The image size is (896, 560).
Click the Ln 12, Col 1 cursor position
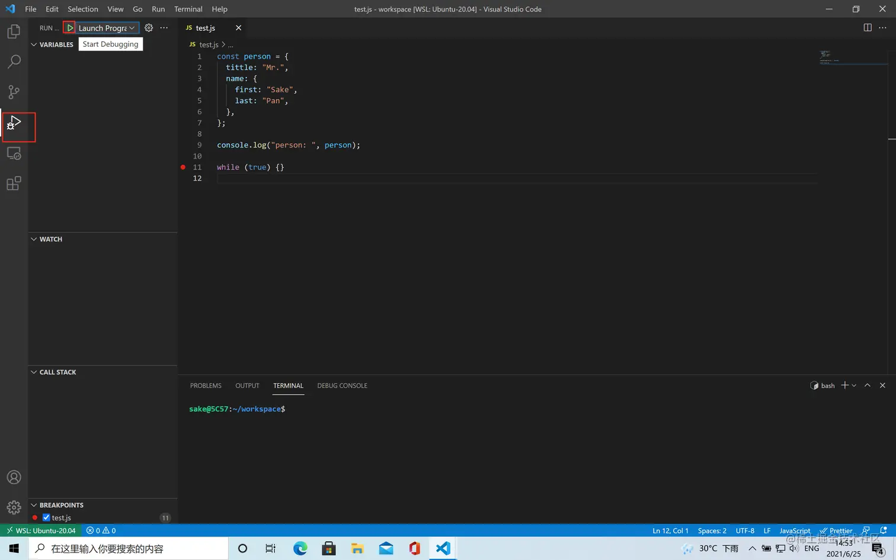pos(670,530)
